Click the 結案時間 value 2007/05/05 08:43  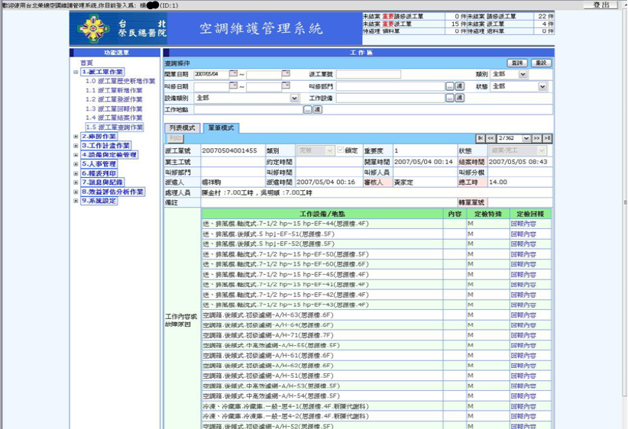click(518, 162)
